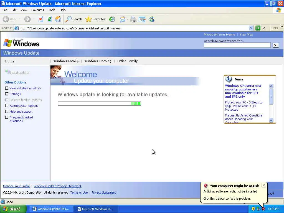The width and height of the screenshot is (284, 213).
Task: Open the Edit menu
Action: point(14,10)
